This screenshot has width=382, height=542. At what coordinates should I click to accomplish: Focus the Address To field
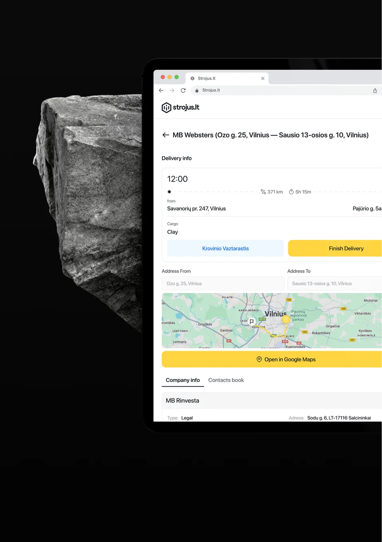335,283
